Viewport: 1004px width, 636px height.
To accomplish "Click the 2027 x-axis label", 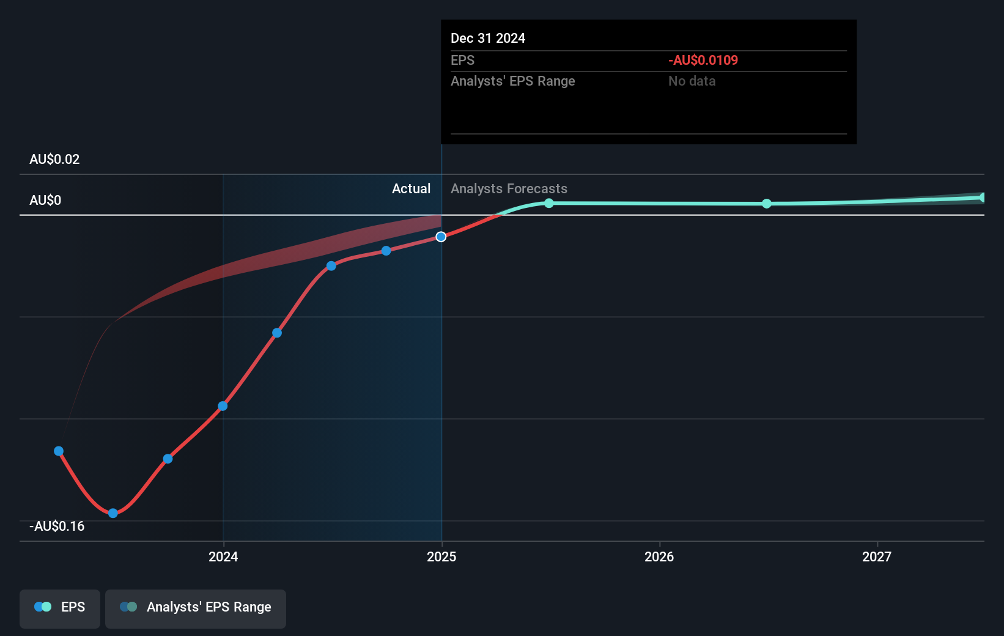I will coord(877,556).
